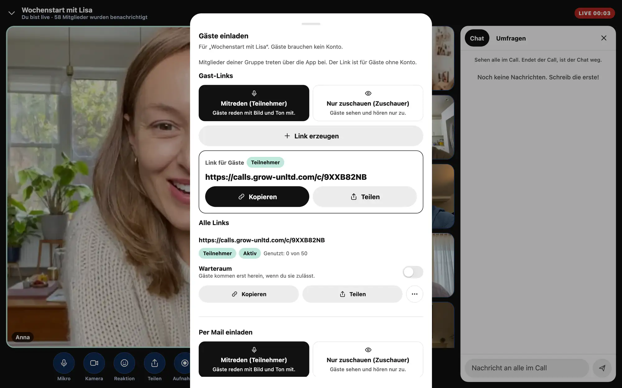Toggle the Kamera camera button

pos(94,363)
